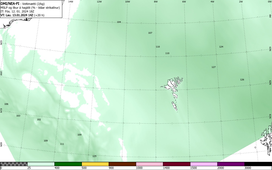Click the 2W longitude label
Screen dimensions: 272x170
241,2
